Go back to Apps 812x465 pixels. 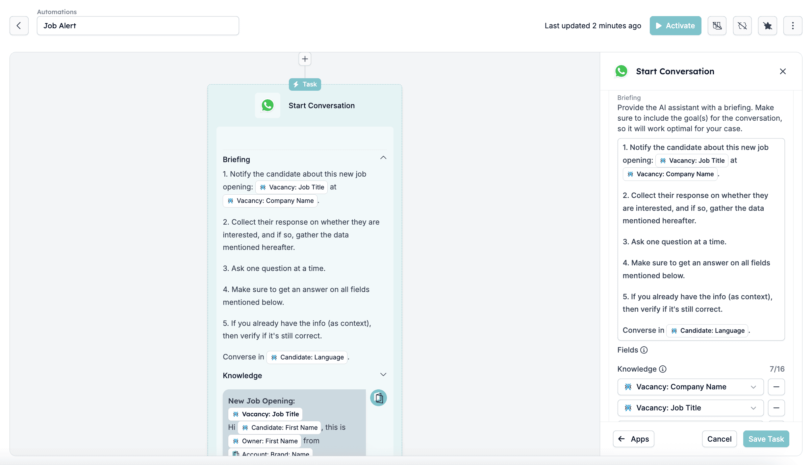[634, 439]
